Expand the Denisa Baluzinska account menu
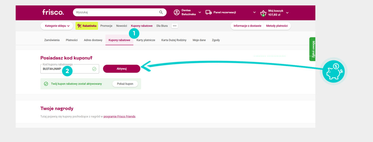Image resolution: width=373 pixels, height=142 pixels. tap(200, 13)
